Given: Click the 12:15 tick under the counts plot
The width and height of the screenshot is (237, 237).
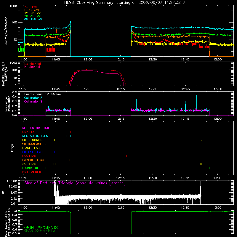Looking at the screenshot, I should [120, 60].
